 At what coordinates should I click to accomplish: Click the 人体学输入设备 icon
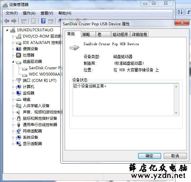[x=19, y=106]
